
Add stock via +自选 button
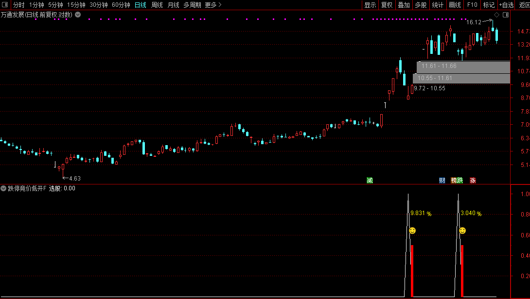pos(506,5)
